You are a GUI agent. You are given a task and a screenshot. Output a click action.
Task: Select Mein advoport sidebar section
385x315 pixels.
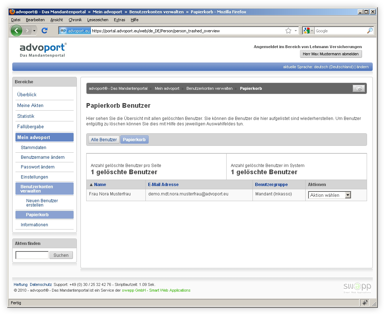pyautogui.click(x=45, y=137)
